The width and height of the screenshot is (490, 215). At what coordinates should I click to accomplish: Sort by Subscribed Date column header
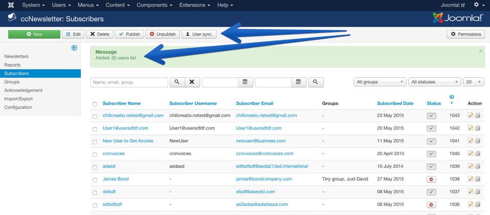pyautogui.click(x=395, y=103)
